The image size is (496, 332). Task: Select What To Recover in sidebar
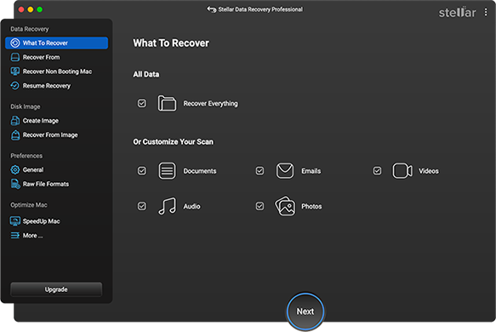click(x=57, y=43)
